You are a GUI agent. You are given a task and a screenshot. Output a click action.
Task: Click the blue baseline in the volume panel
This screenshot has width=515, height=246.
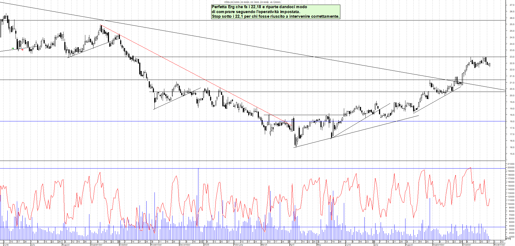click(x=109, y=227)
